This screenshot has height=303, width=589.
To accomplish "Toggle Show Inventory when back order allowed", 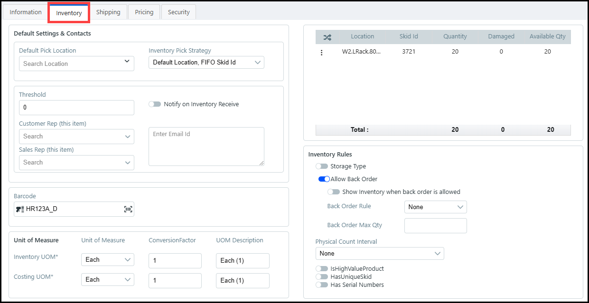I will pos(334,192).
